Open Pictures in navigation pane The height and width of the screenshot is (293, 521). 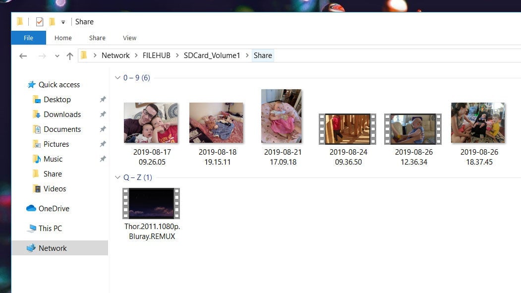56,144
